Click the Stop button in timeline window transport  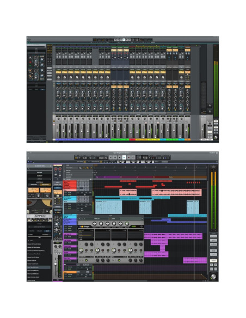pyautogui.click(x=120, y=157)
